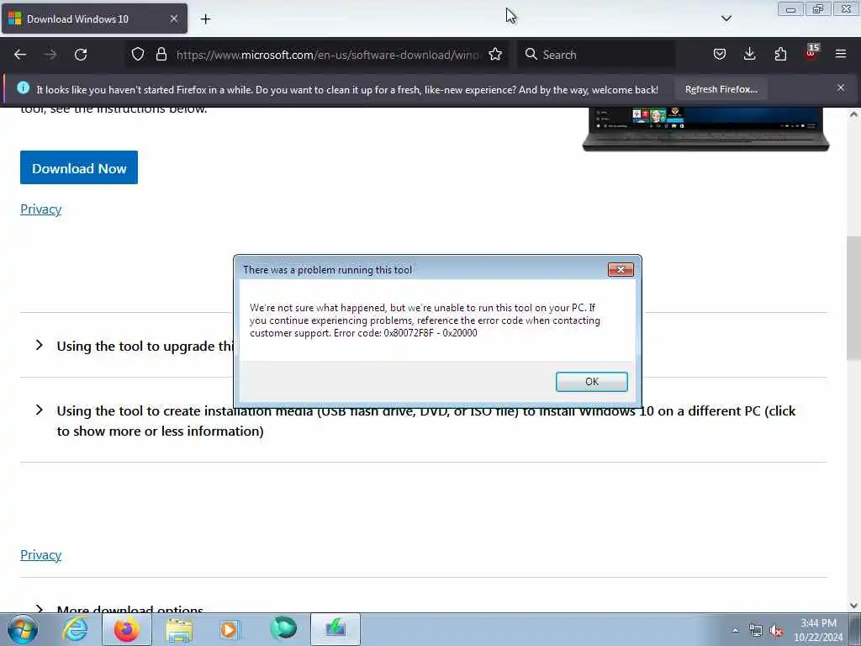Click OK in the error dialog
861x646 pixels.
pyautogui.click(x=591, y=382)
